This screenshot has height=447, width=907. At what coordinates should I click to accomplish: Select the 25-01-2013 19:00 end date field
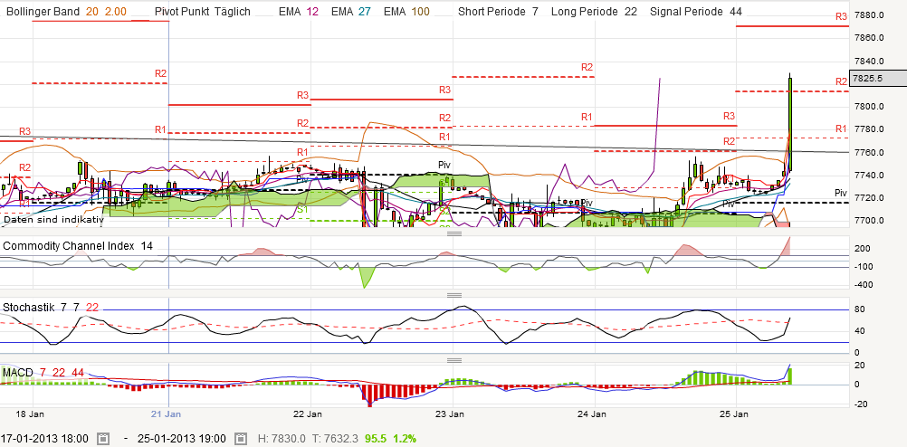point(182,438)
